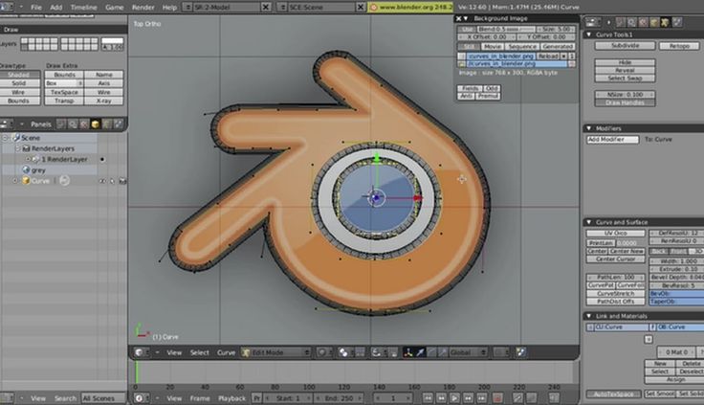Viewport: 704px width, 405px height.
Task: Open the Edit Mode selector
Action: [x=276, y=352]
